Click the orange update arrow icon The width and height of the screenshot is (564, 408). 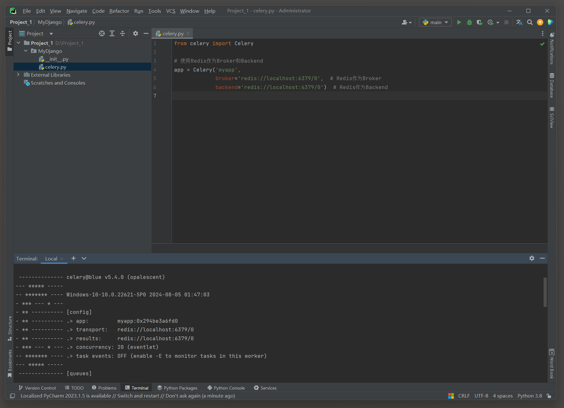(x=540, y=22)
